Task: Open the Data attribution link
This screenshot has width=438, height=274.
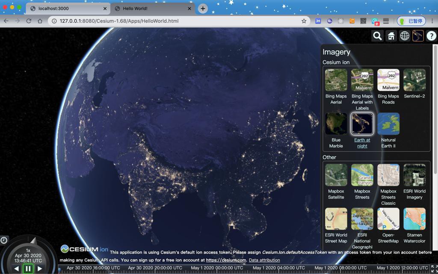Action: (x=264, y=260)
